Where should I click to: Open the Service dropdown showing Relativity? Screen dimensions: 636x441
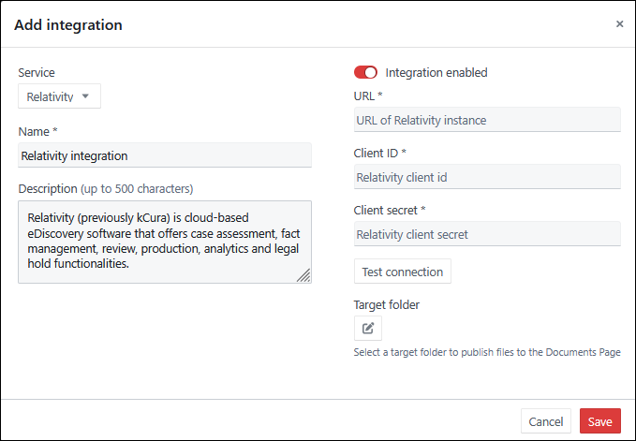[59, 96]
